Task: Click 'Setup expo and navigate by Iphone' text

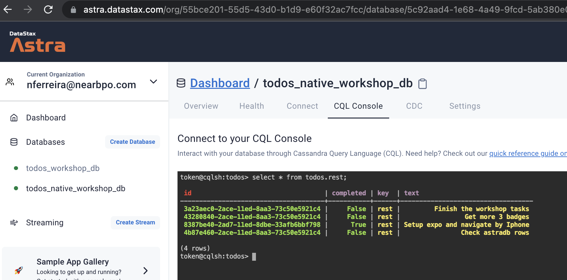Action: tap(467, 225)
